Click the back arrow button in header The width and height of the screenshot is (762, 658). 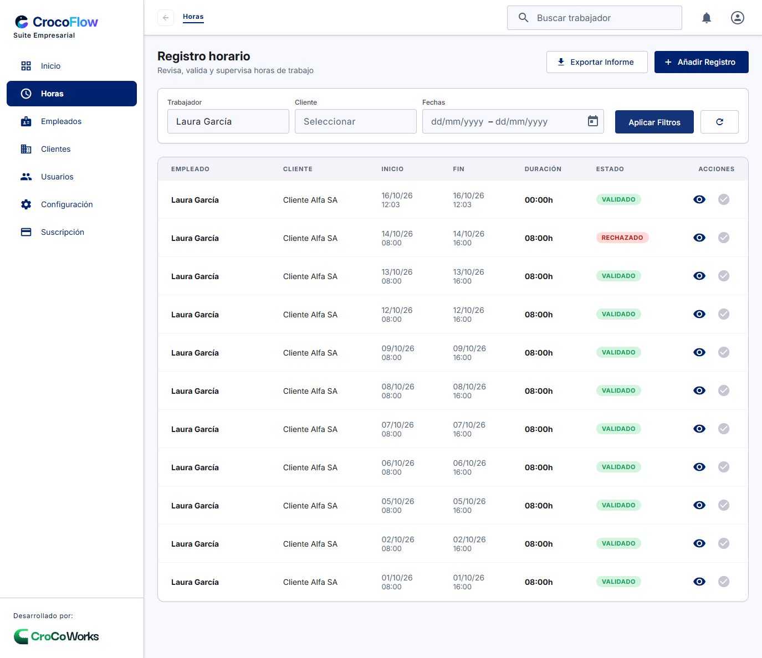[166, 18]
